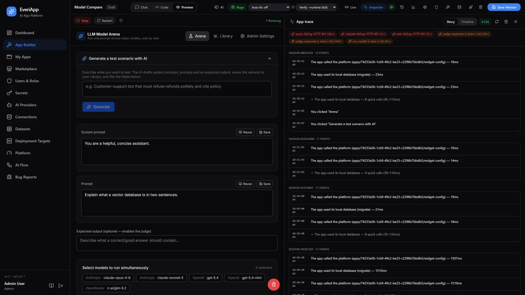525x295 pixels.
Task: Open the Verify: +runtime (full) dropdown
Action: 316,7
